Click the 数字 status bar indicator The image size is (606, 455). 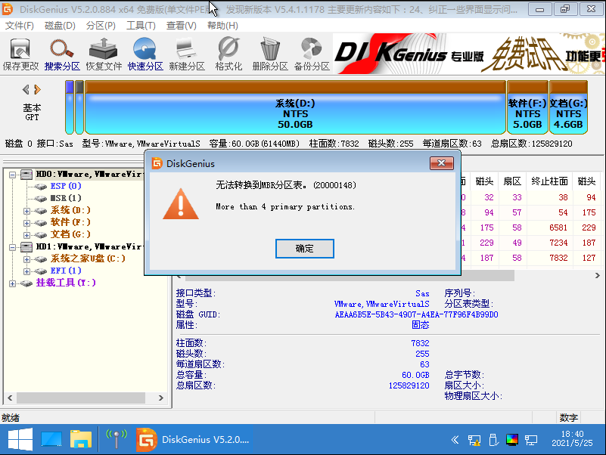coord(568,417)
